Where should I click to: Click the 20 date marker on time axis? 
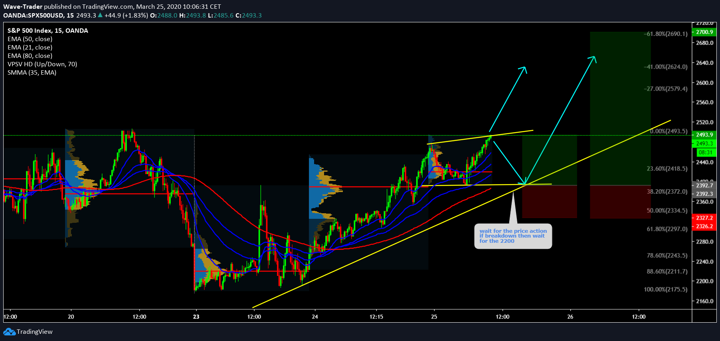point(71,317)
